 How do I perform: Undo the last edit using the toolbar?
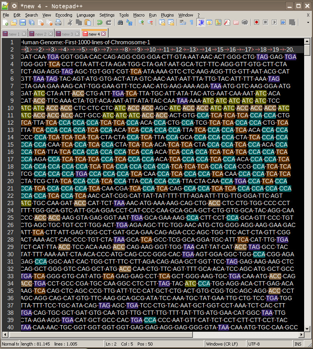click(x=99, y=23)
